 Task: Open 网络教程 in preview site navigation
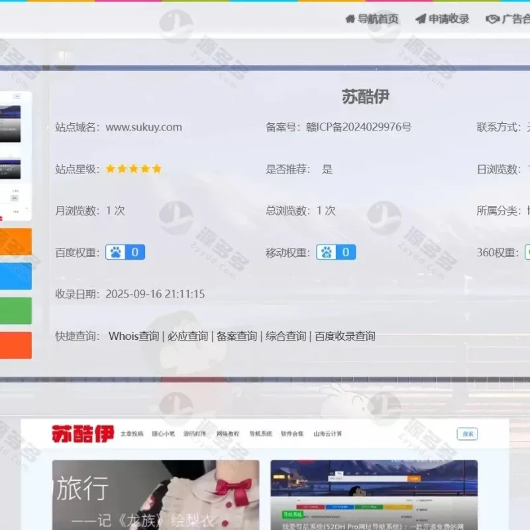click(x=228, y=434)
